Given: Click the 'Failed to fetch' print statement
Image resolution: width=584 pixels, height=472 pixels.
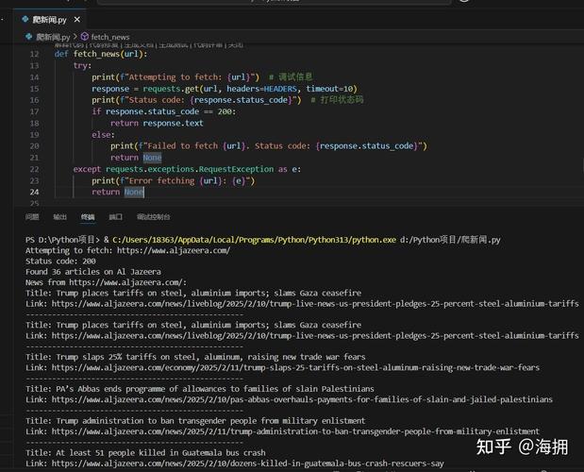Looking at the screenshot, I should tap(269, 146).
